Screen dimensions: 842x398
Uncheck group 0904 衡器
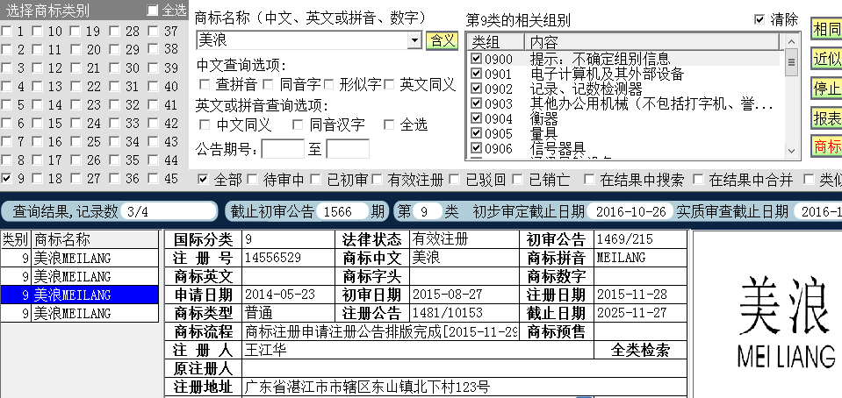(x=476, y=117)
